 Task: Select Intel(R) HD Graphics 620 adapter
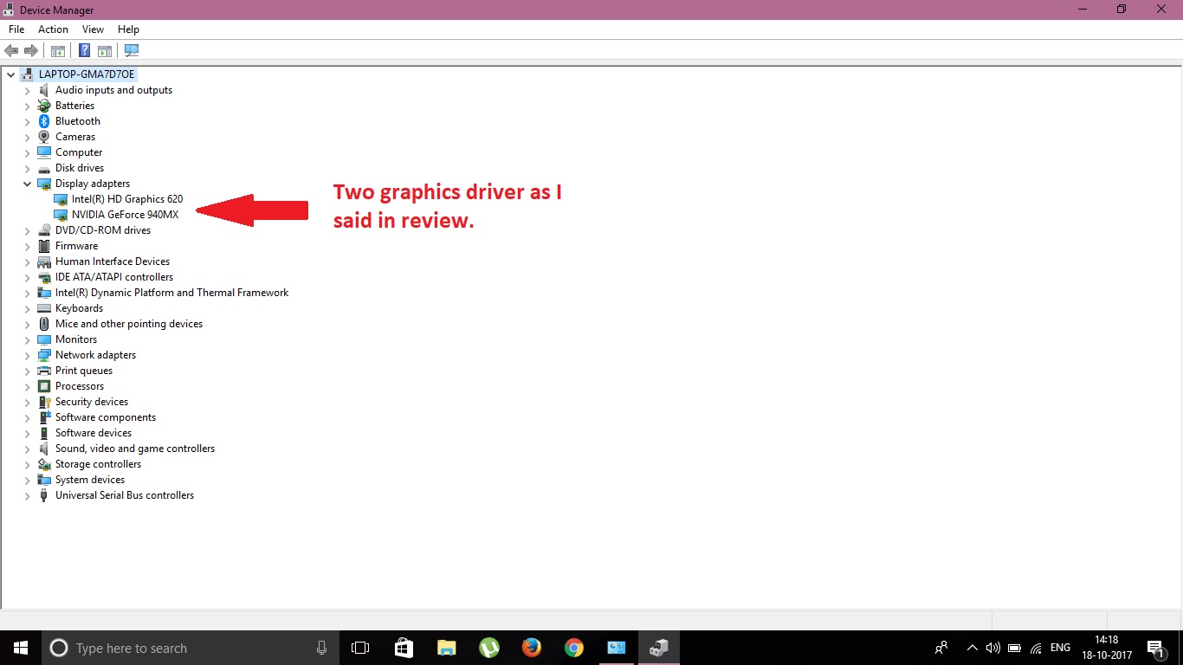pos(127,199)
